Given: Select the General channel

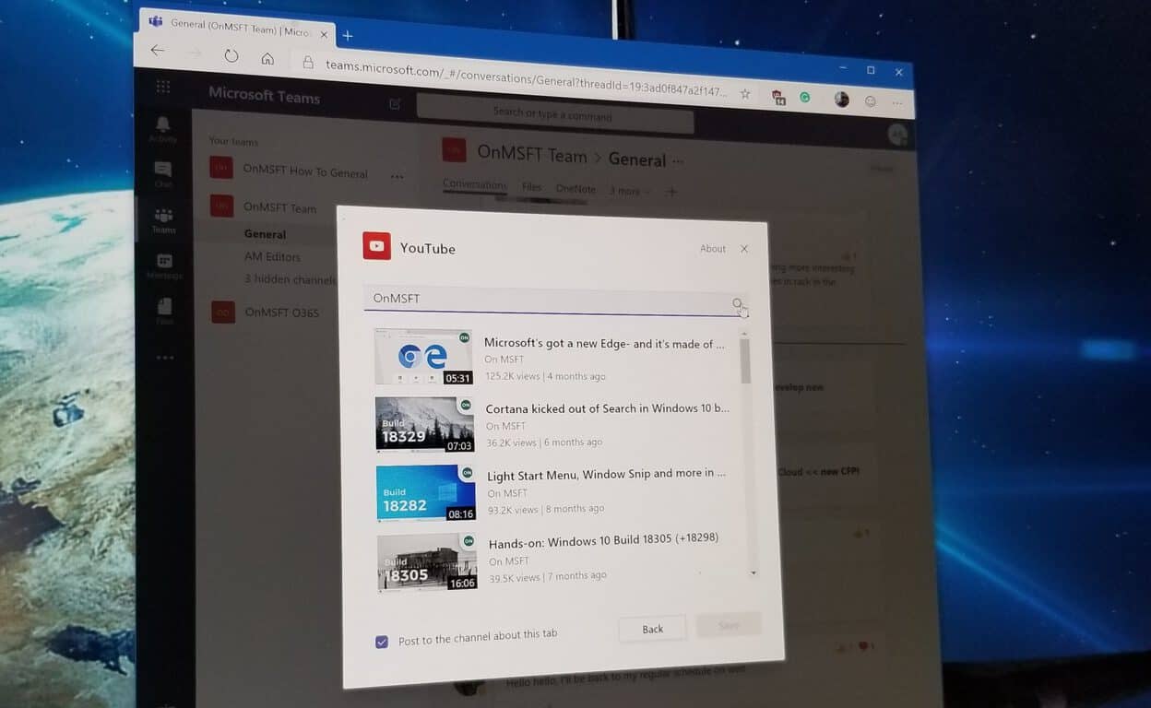Looking at the screenshot, I should (266, 234).
